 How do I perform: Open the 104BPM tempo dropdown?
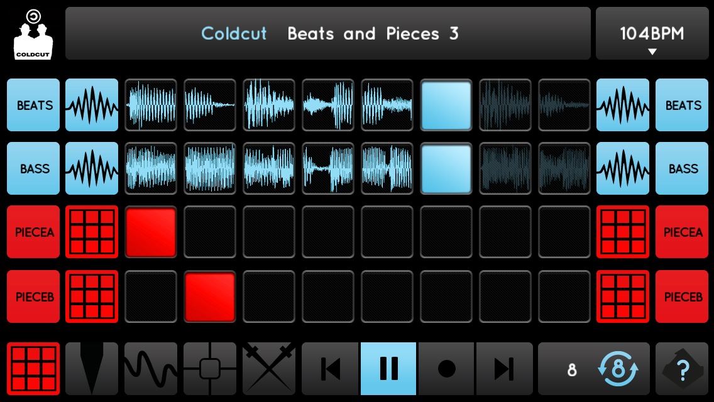[652, 34]
